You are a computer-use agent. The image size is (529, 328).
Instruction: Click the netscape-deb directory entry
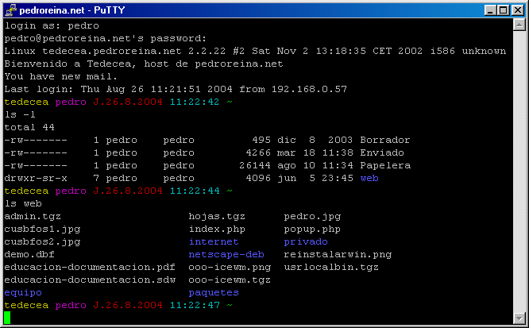coord(226,254)
